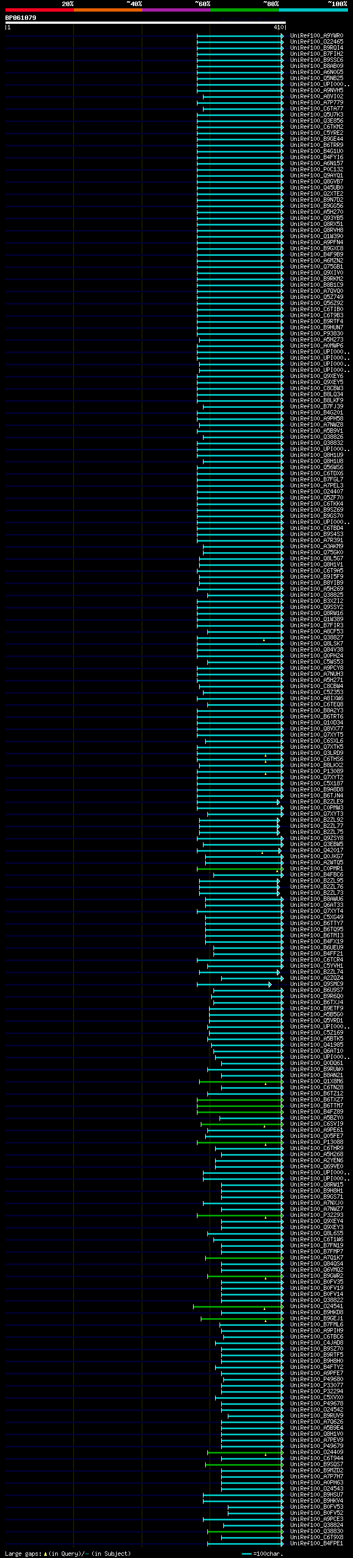Click the query end position label 410
Screen dimensions: 353x1558
(x=278, y=27)
